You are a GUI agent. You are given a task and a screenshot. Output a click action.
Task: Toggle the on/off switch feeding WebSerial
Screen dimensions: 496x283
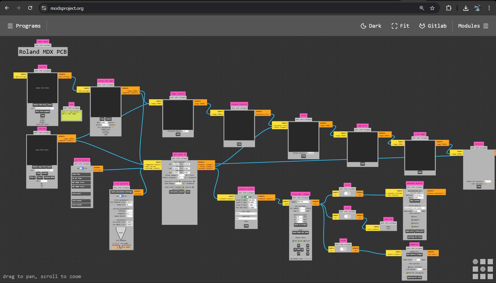(343, 249)
